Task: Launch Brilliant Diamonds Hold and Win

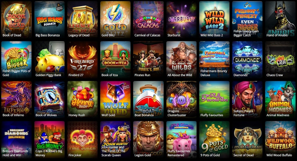Action: pos(16,140)
